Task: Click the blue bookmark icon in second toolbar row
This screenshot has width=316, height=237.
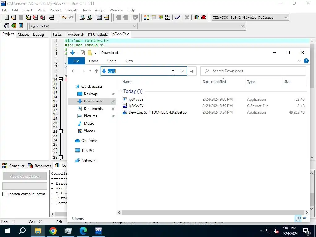Action: [x=21, y=26]
